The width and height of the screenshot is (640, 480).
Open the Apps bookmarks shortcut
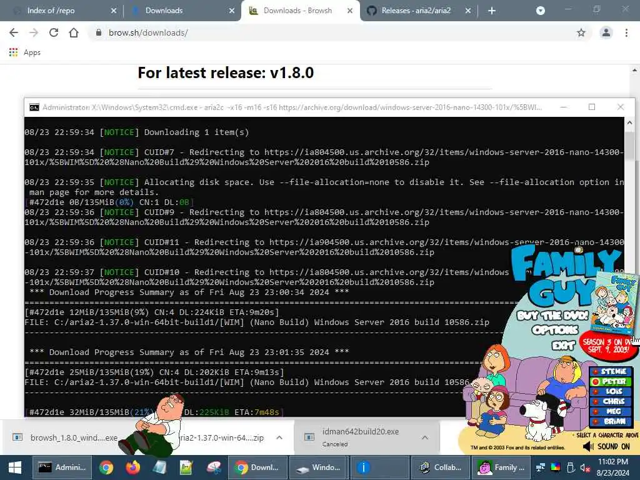[x=25, y=52]
